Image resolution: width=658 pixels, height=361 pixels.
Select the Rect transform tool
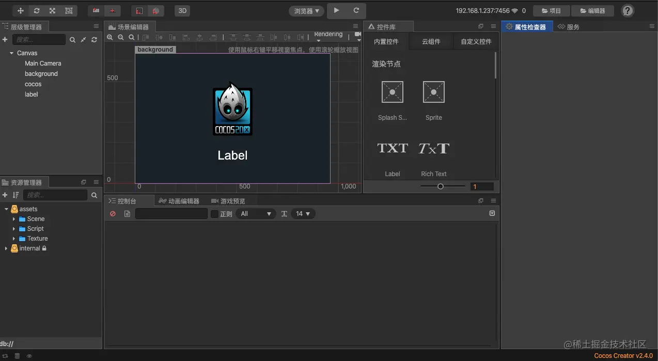click(x=69, y=10)
